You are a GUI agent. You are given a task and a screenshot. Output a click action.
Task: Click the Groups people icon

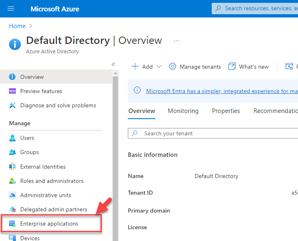tap(12, 152)
